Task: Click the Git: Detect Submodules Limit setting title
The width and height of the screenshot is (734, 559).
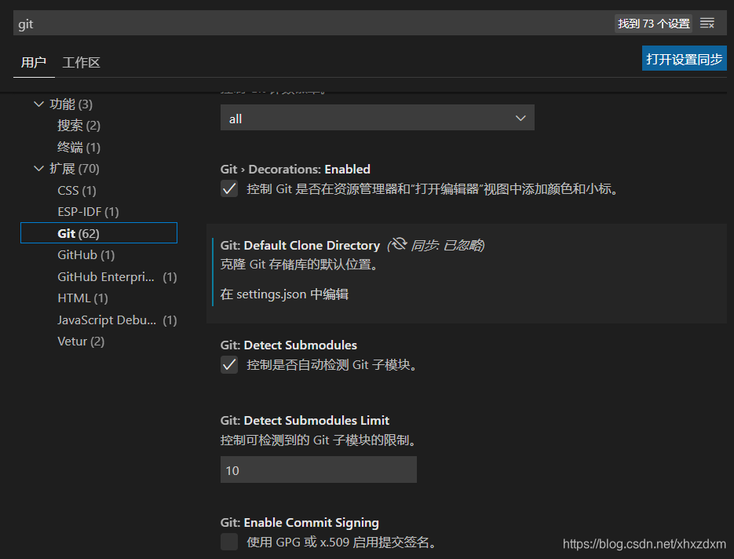Action: click(305, 420)
